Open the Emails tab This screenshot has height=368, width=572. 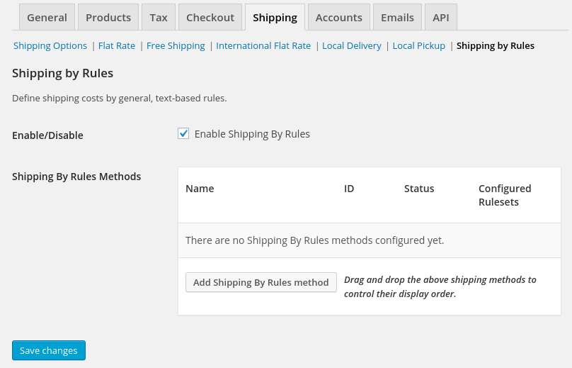click(x=397, y=17)
